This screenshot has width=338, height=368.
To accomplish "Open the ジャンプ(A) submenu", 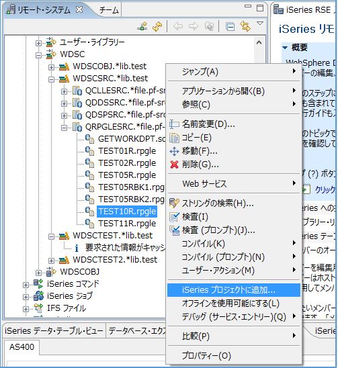I will point(234,71).
